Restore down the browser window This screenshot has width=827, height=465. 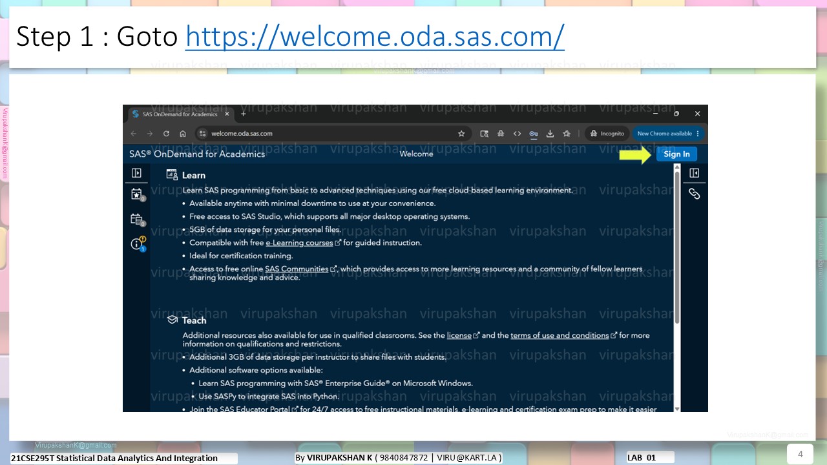[676, 114]
